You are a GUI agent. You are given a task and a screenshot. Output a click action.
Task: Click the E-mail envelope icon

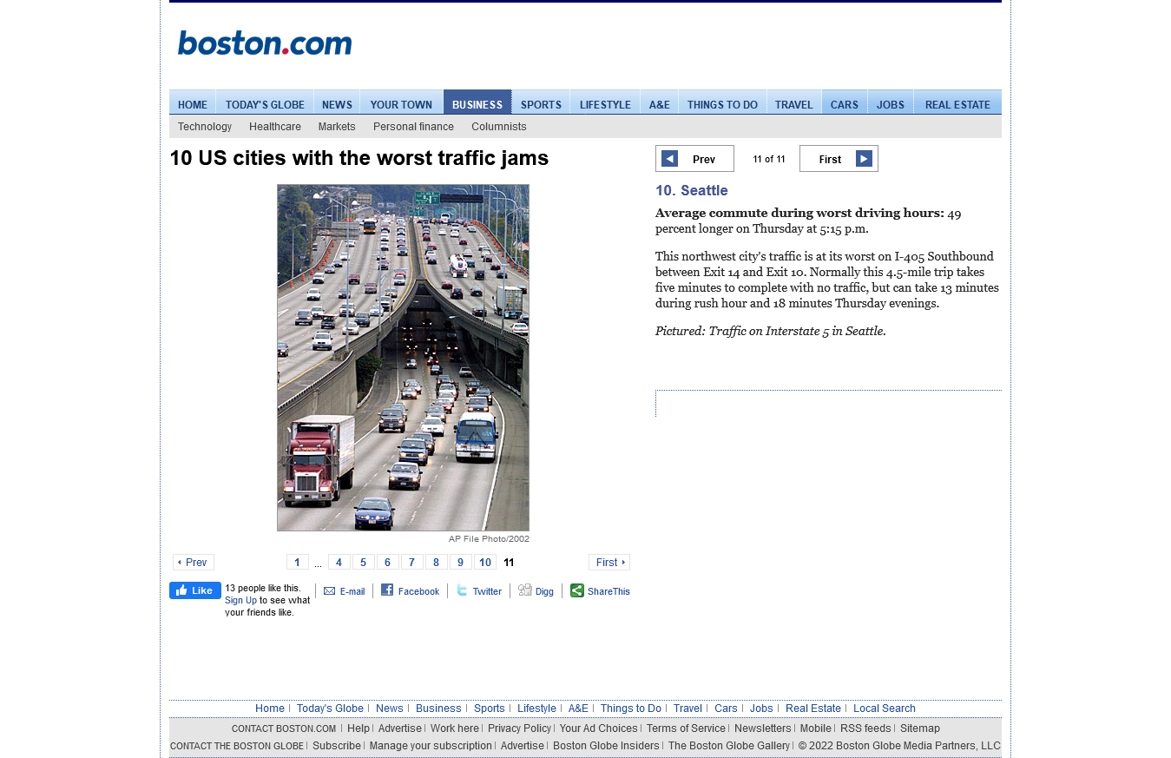[330, 591]
